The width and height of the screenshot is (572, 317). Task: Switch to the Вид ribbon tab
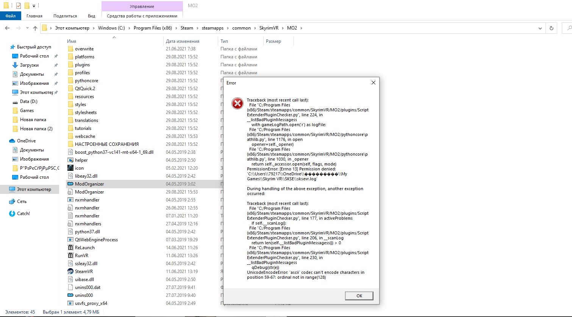pos(91,16)
